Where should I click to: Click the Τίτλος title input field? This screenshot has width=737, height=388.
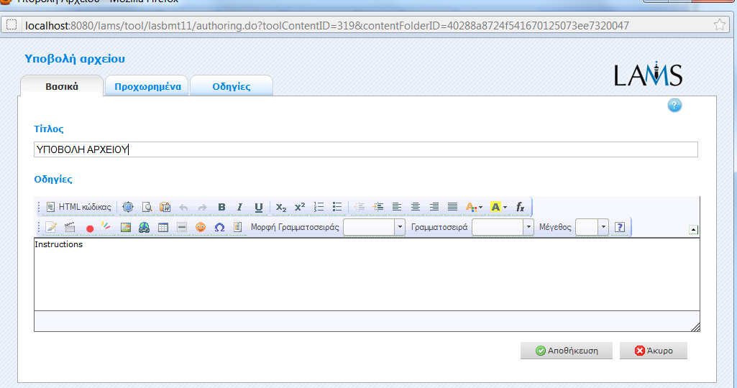click(x=366, y=149)
